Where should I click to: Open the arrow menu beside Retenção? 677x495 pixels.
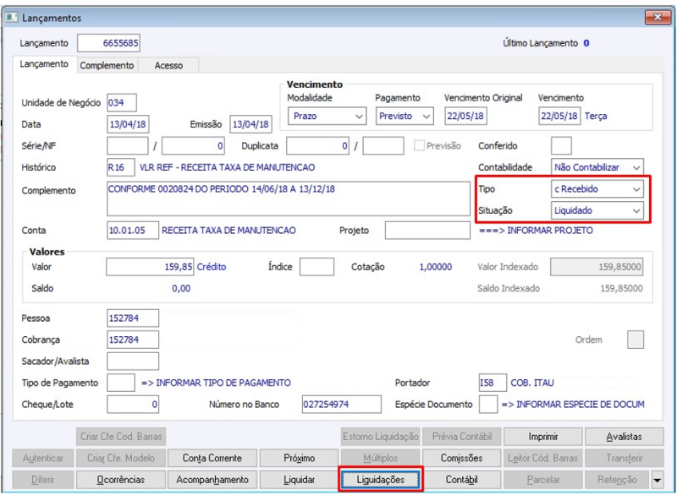pyautogui.click(x=658, y=480)
